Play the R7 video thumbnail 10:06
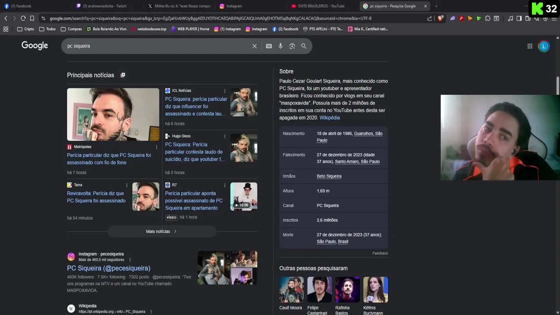Image resolution: width=560 pixels, height=315 pixels. point(244,196)
